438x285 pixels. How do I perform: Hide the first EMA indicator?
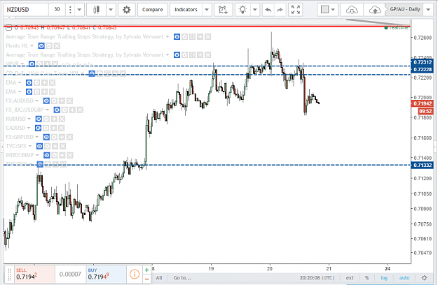pos(29,82)
